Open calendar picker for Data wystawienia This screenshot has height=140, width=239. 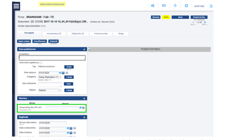[68, 128]
